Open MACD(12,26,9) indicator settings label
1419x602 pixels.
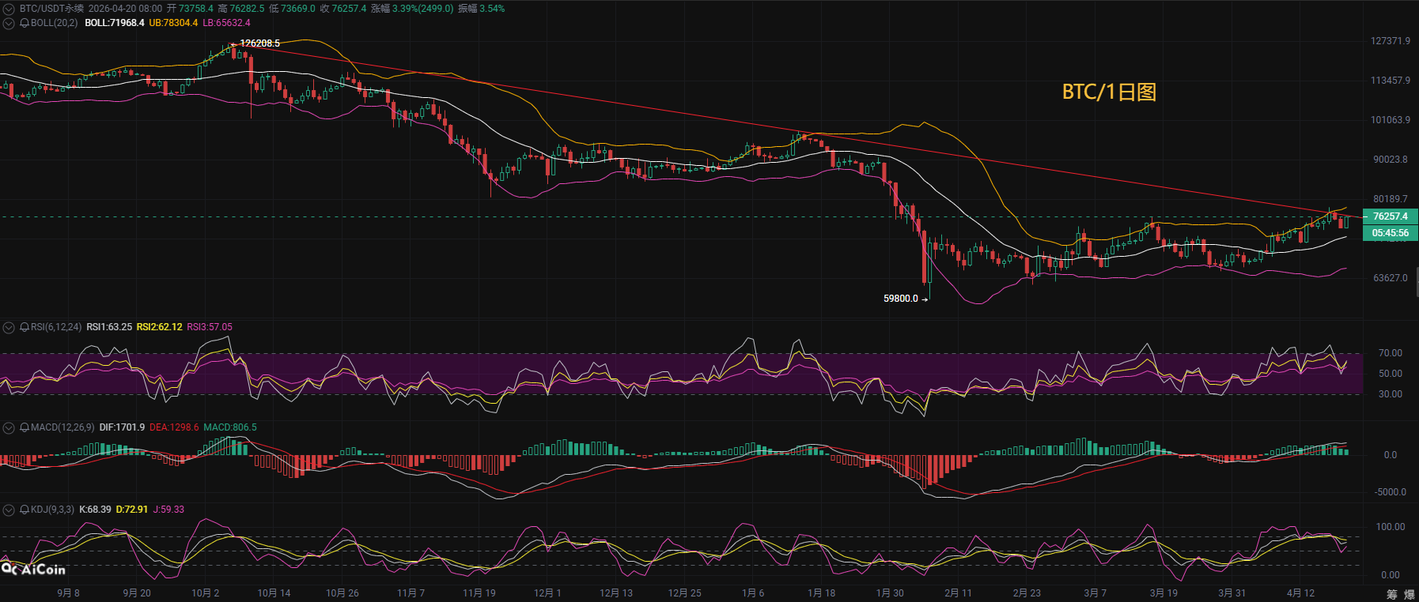[x=62, y=427]
